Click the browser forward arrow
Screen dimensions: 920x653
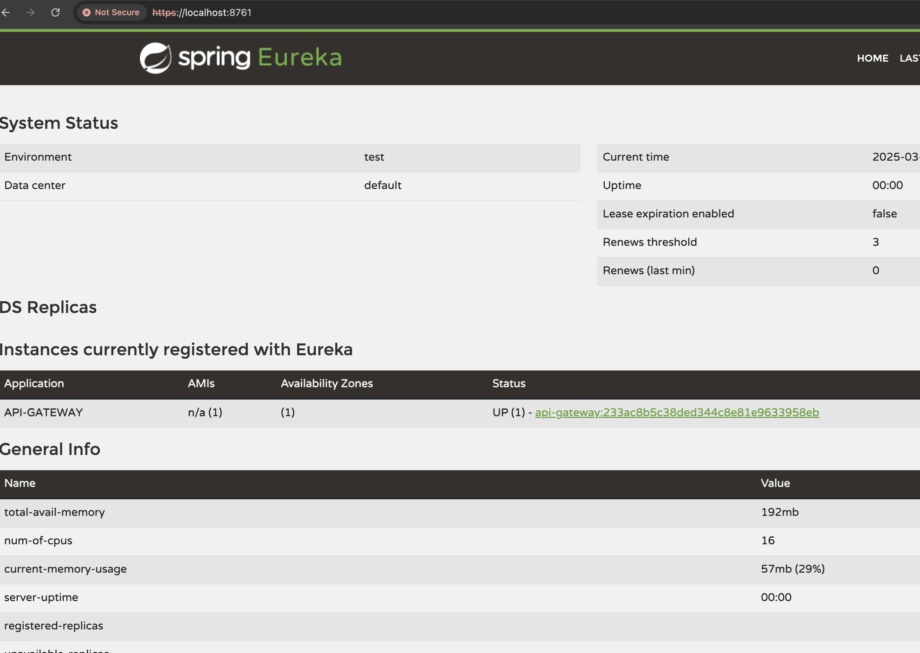coord(30,12)
